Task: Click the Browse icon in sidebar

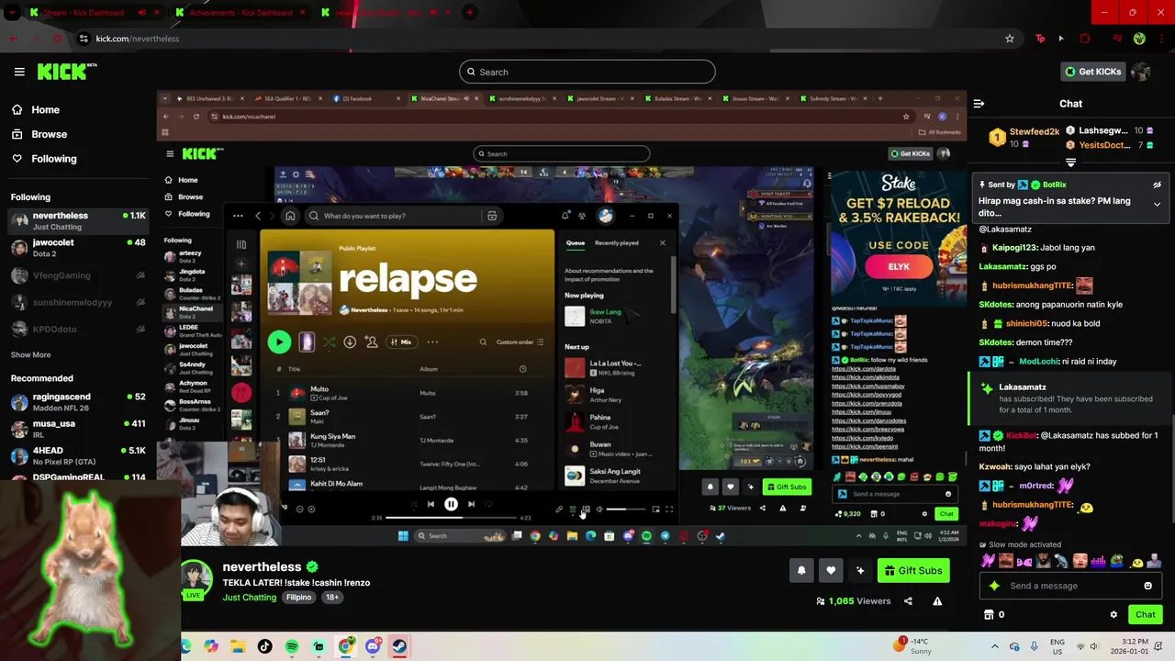Action: [x=17, y=134]
